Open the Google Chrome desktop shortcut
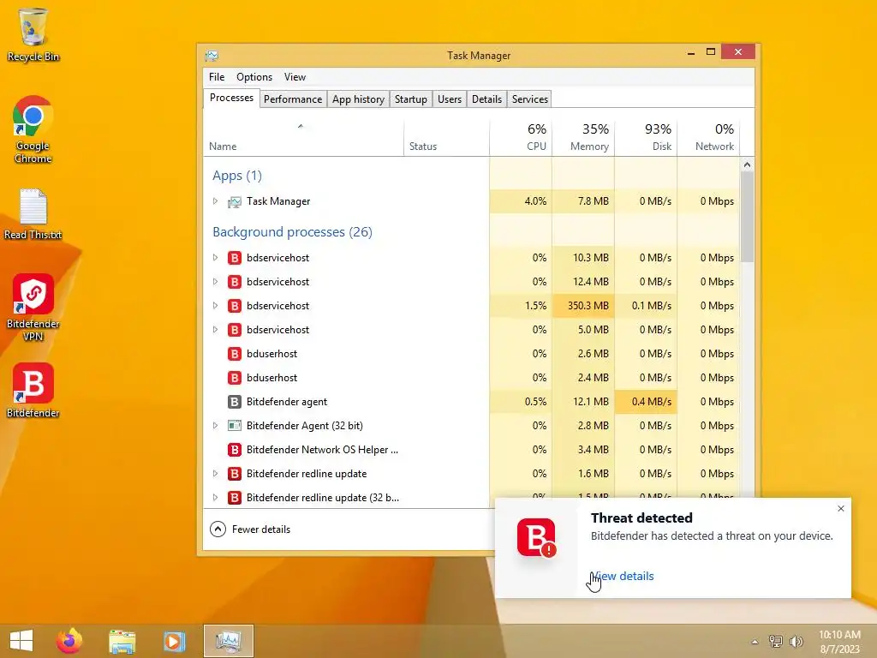The image size is (877, 658). pyautogui.click(x=33, y=130)
